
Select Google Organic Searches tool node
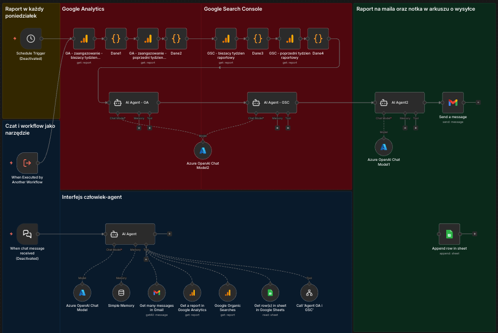(x=228, y=292)
